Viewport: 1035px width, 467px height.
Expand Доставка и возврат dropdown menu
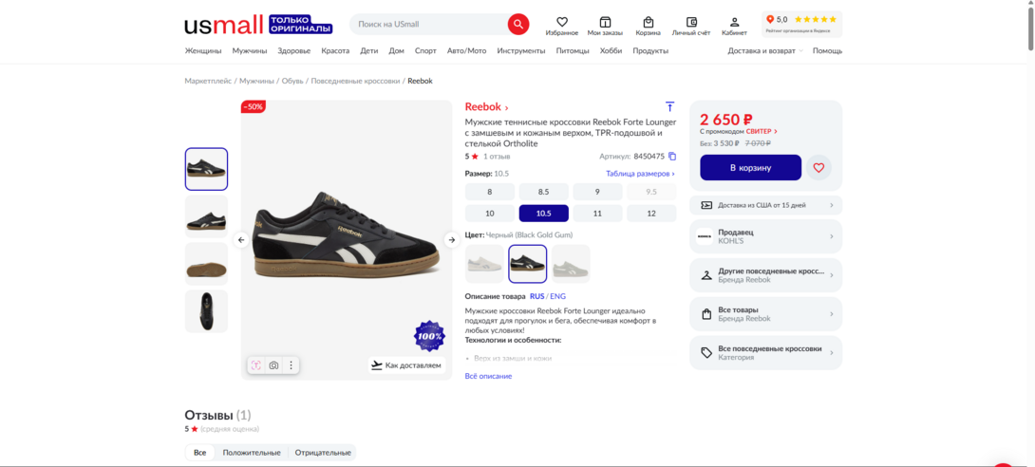[x=765, y=51]
